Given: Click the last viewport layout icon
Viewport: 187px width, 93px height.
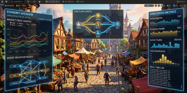Looking at the screenshot, I should 185,6.
